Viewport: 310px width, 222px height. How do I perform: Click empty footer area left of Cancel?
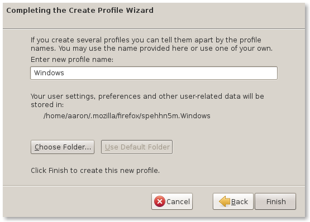coord(77,201)
